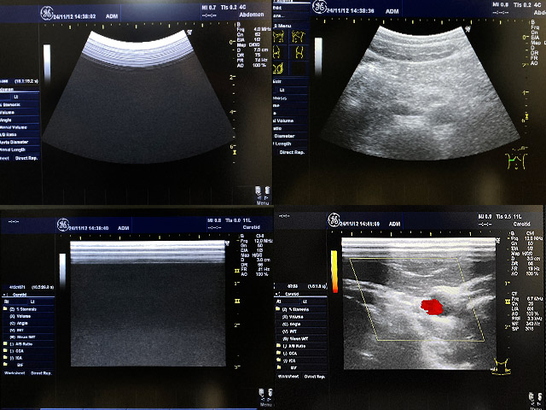Click the probe orientation marker on the kidney scan sector

[468, 29]
